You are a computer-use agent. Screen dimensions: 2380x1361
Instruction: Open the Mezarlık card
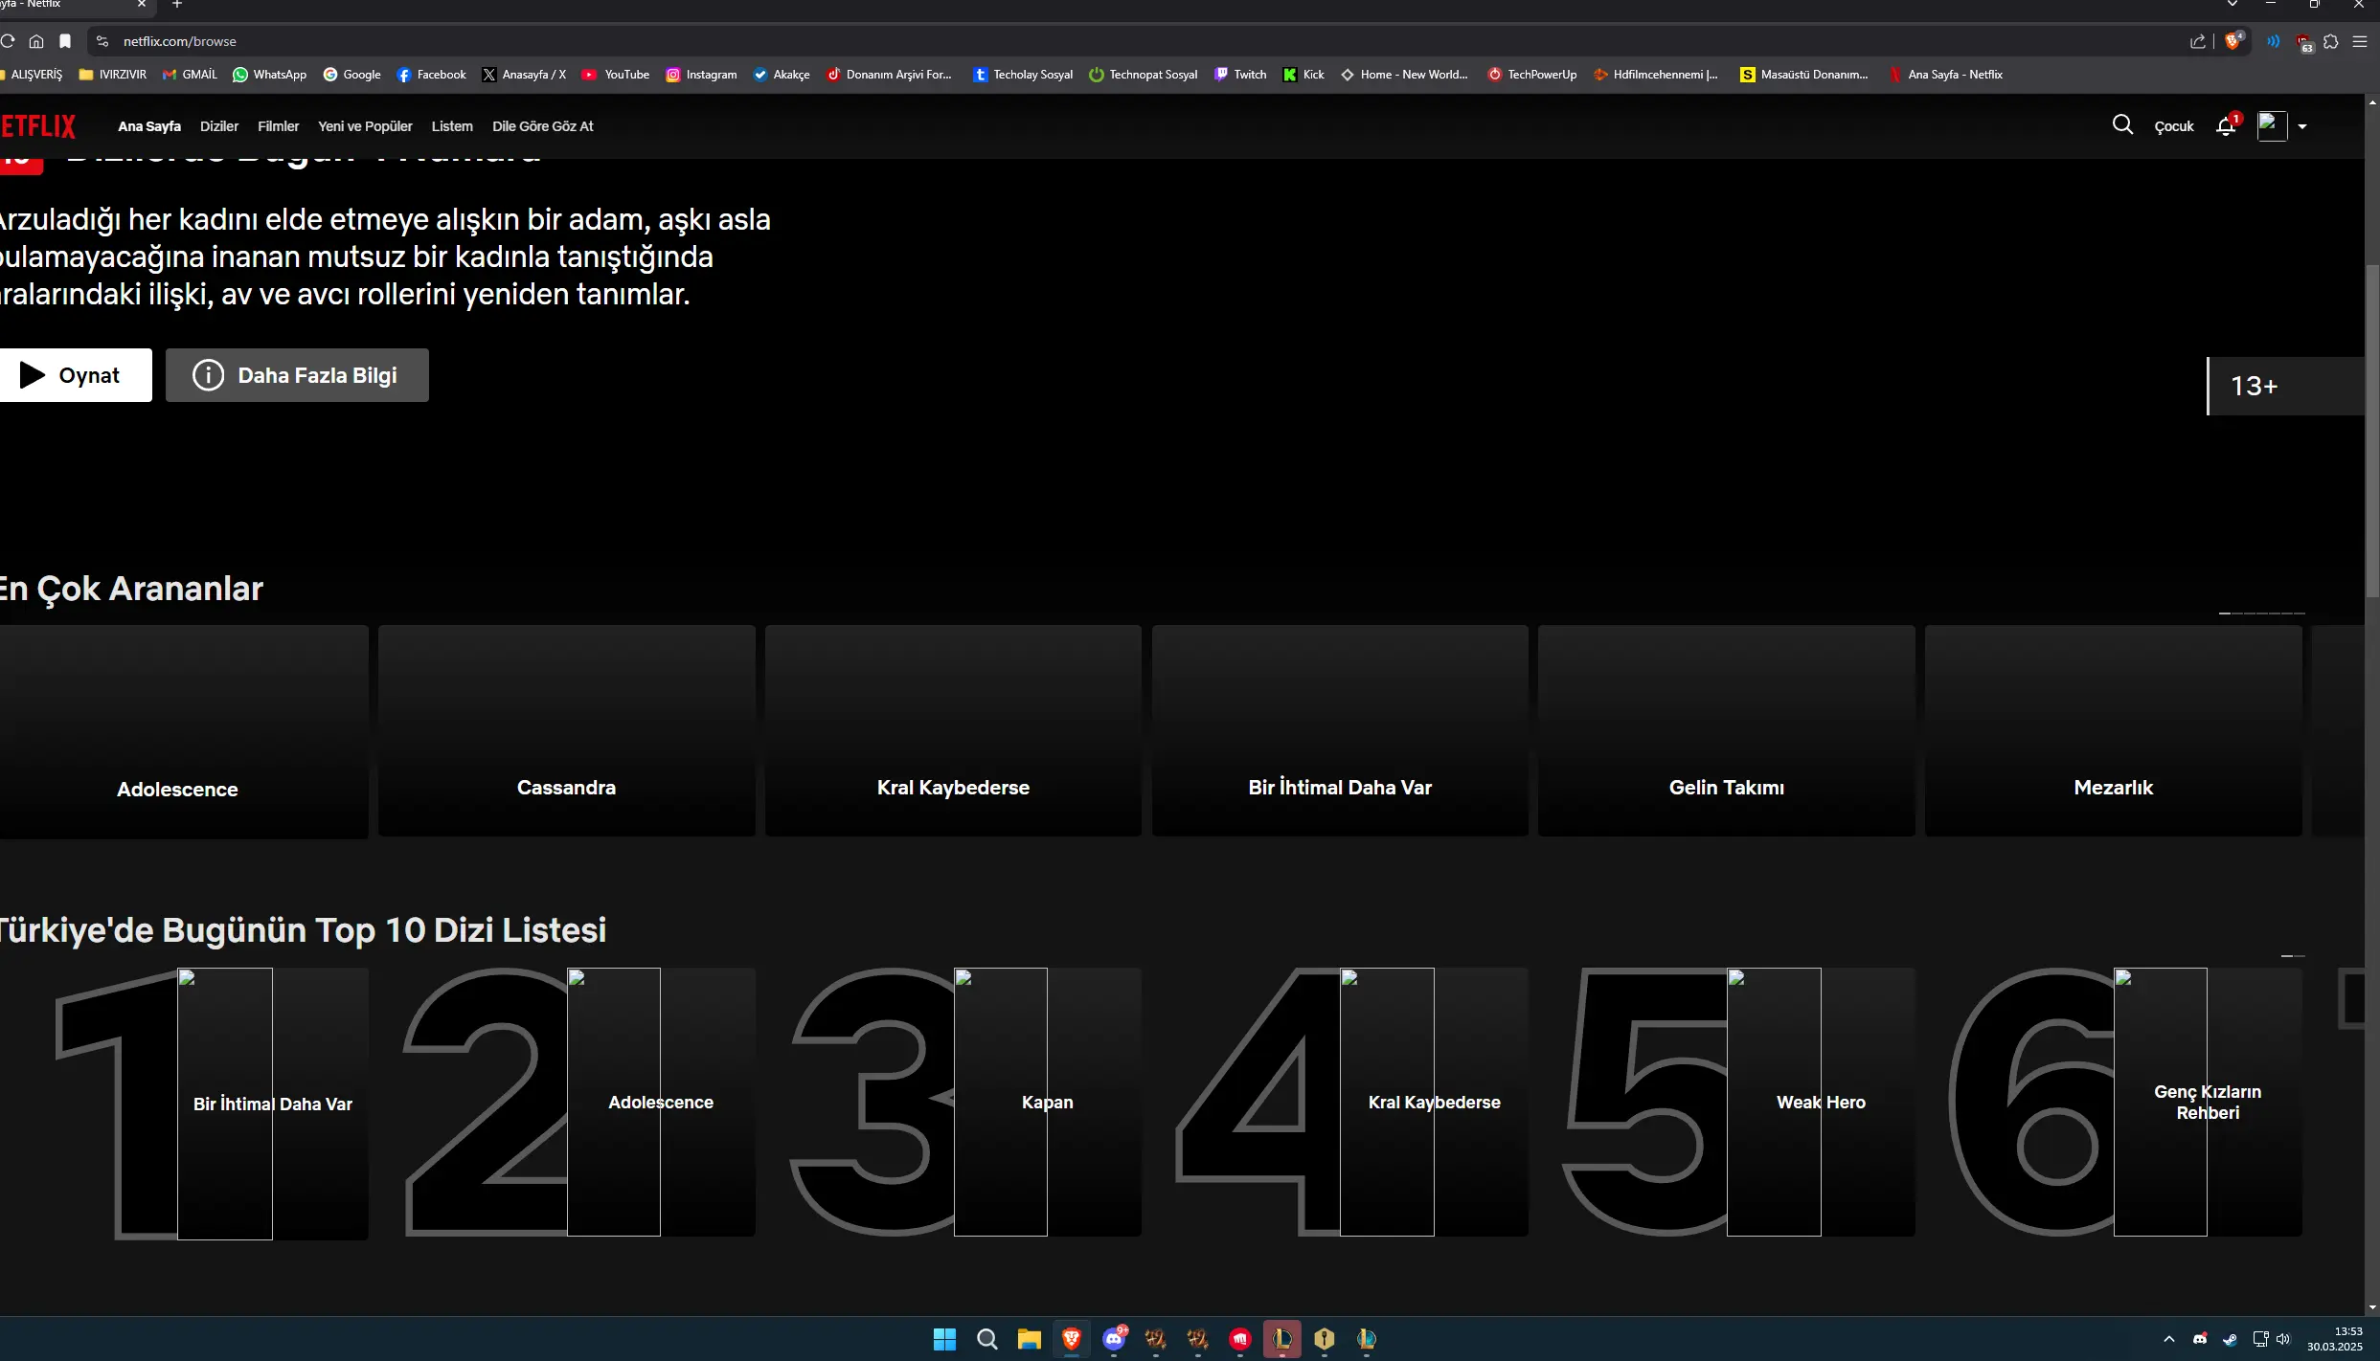coord(2113,731)
